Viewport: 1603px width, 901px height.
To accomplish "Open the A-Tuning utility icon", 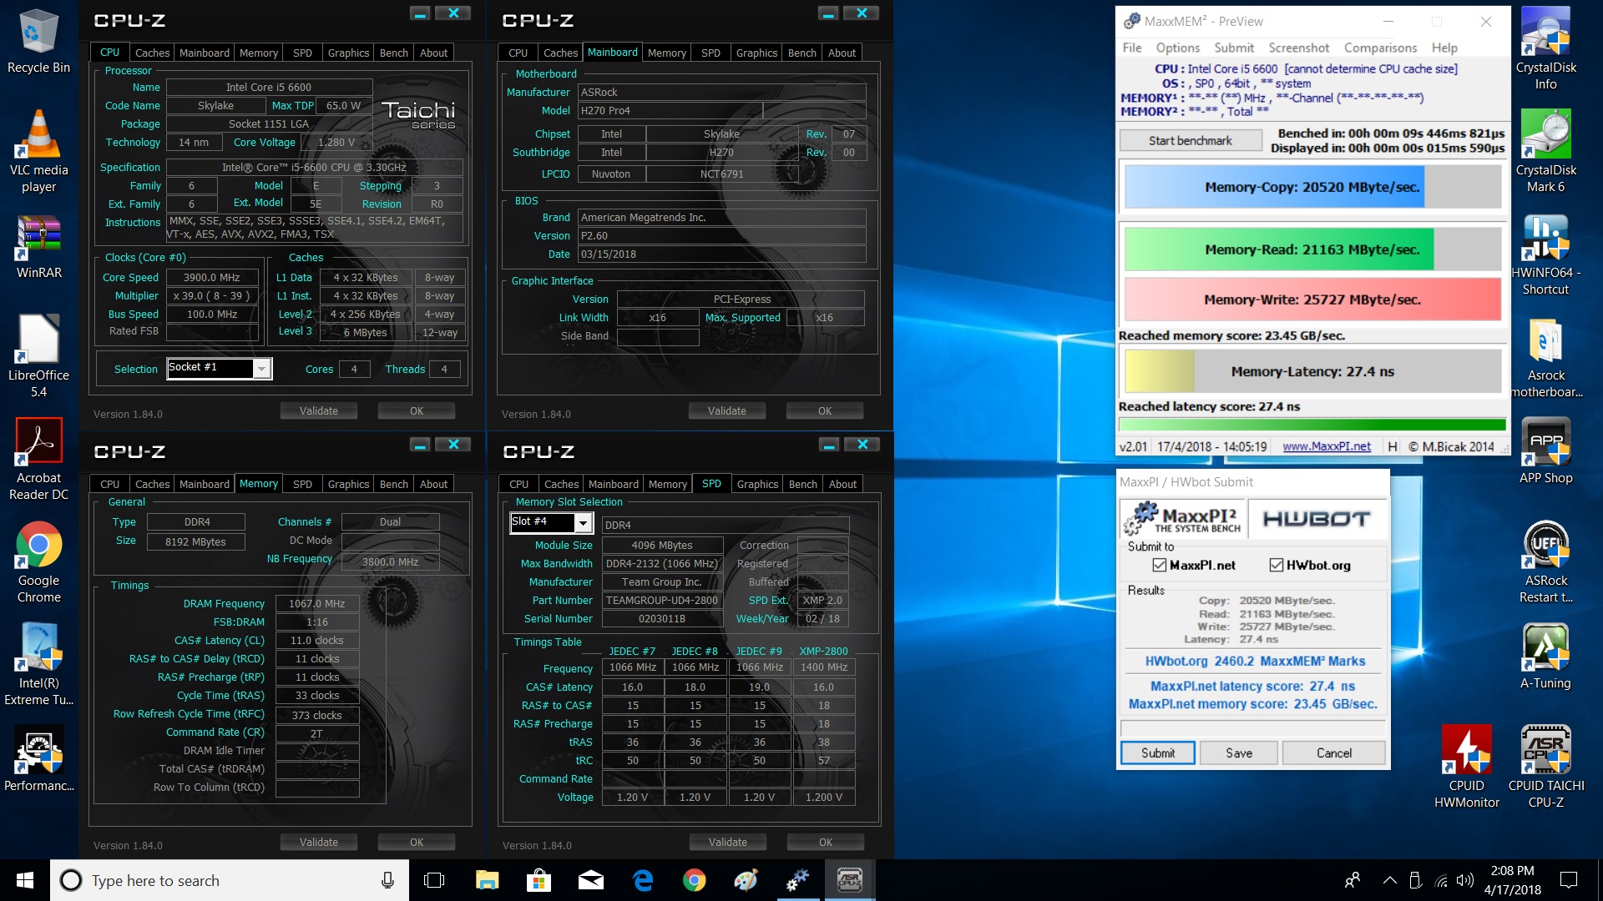I will (1545, 657).
